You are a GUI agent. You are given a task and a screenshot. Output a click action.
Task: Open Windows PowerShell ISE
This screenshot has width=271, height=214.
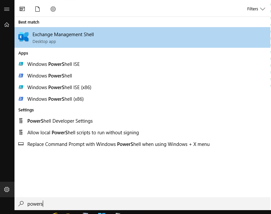pos(142,64)
